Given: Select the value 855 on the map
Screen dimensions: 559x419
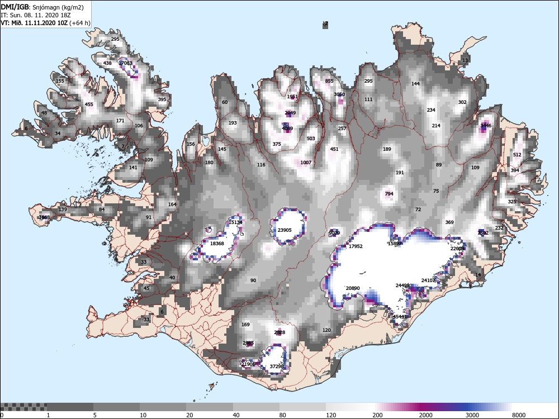Looking at the screenshot, I should 329,81.
